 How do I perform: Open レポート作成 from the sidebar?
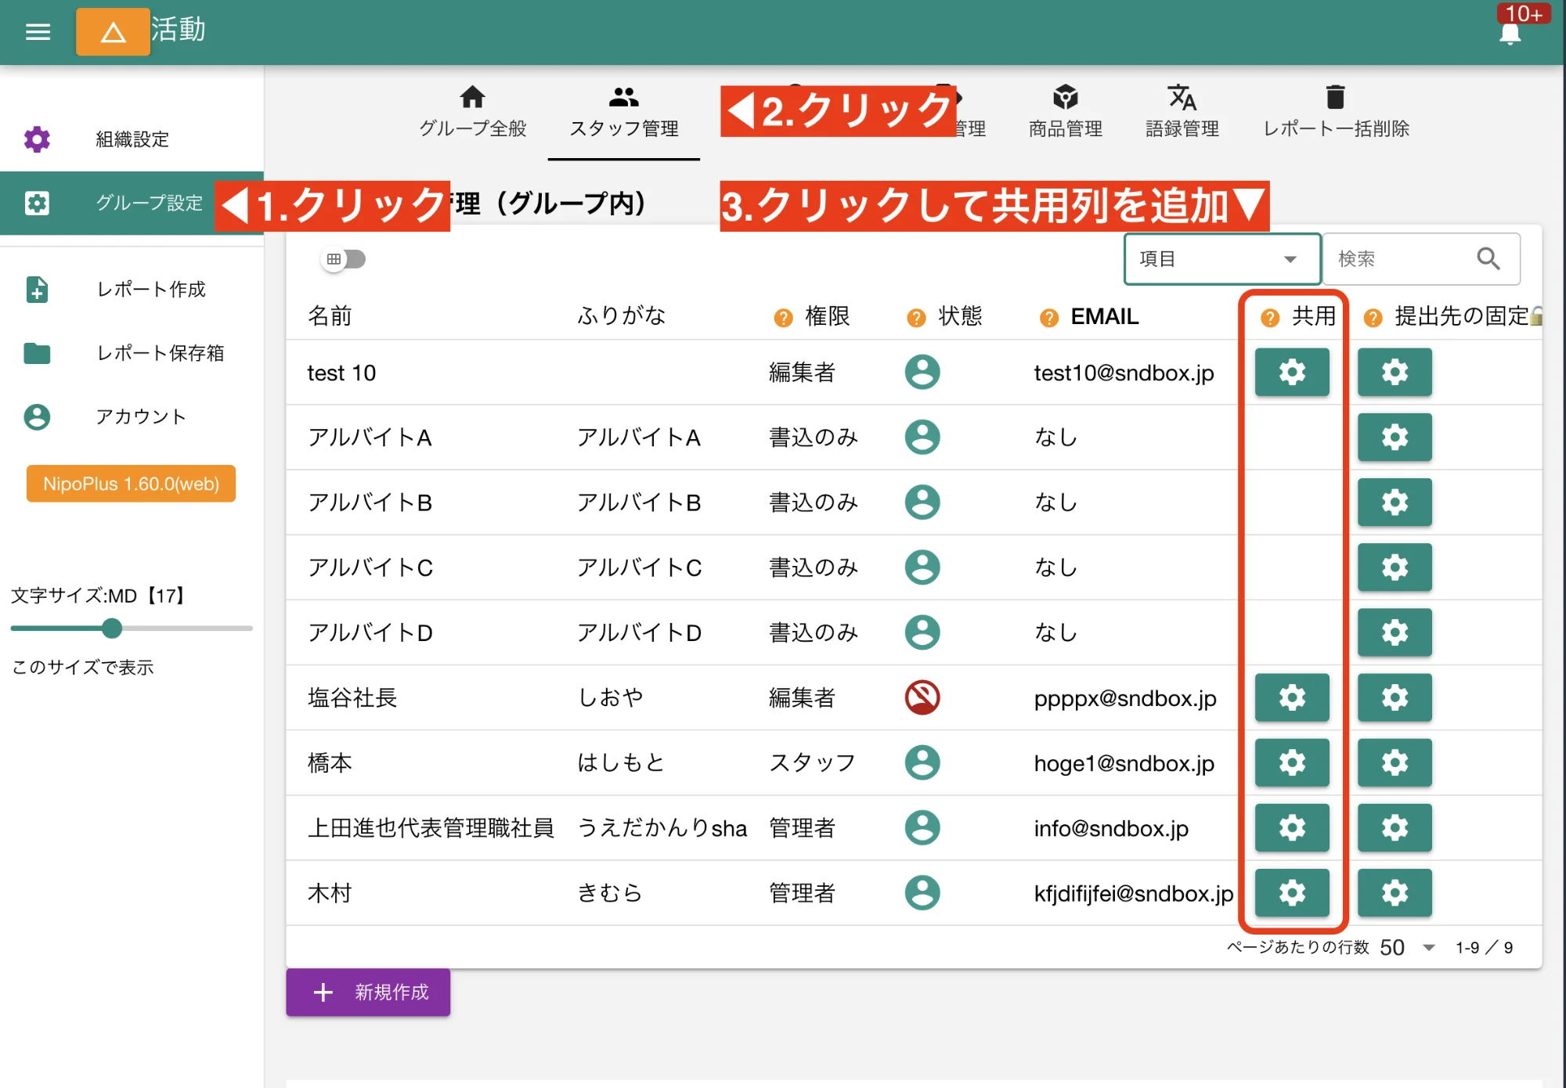click(37, 290)
